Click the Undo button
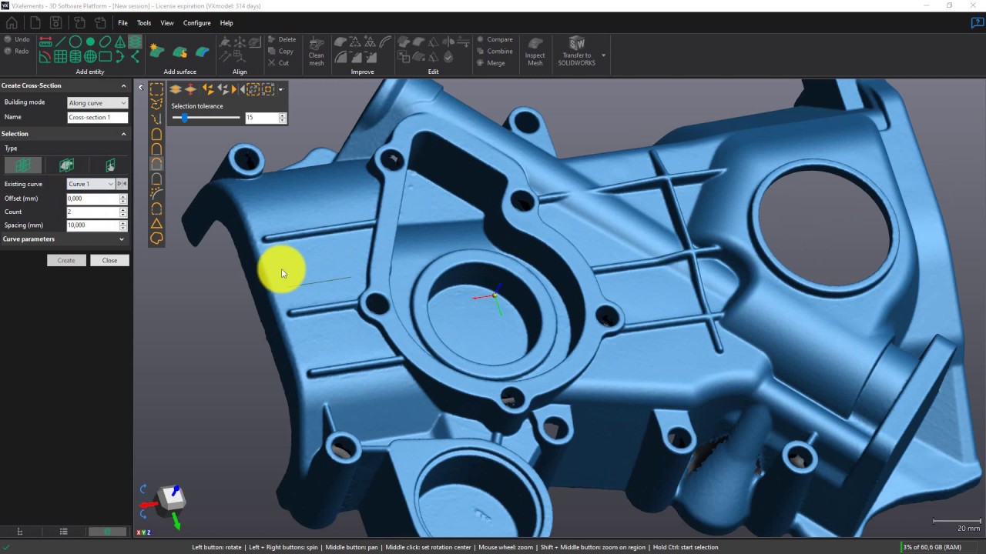Image resolution: width=986 pixels, height=554 pixels. coord(17,39)
